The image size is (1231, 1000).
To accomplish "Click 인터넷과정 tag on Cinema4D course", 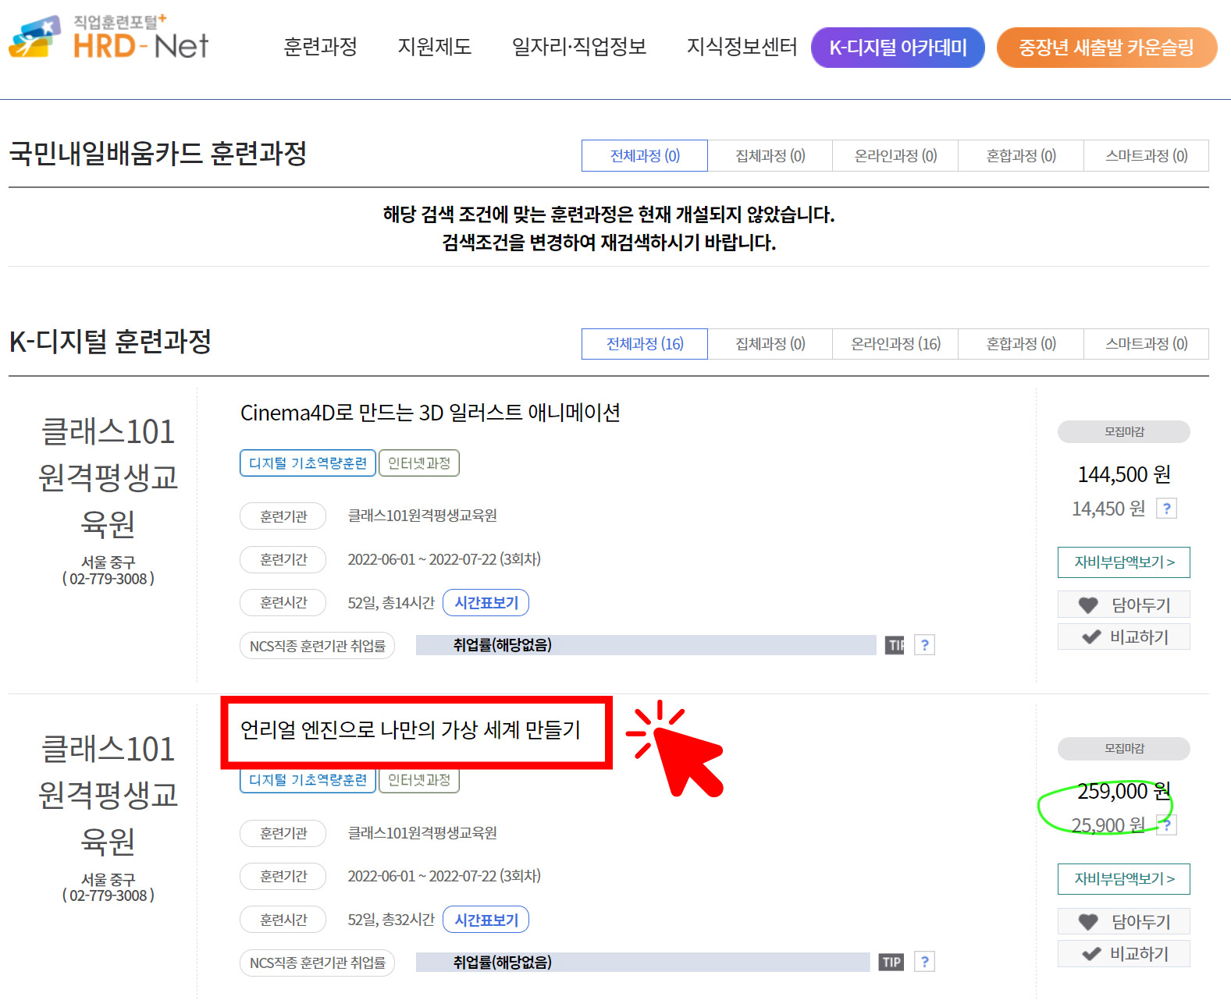I will [419, 463].
